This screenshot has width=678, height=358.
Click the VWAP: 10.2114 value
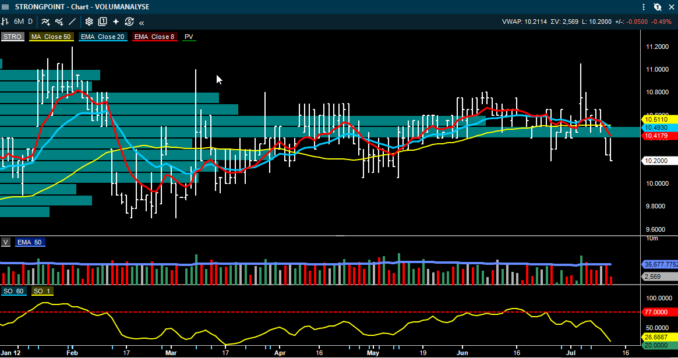(524, 22)
